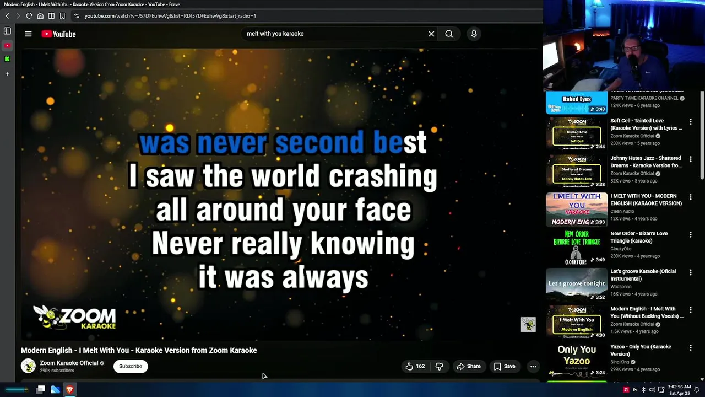This screenshot has height=397, width=705.
Task: Bookmark this page in Brave
Action: point(62,16)
